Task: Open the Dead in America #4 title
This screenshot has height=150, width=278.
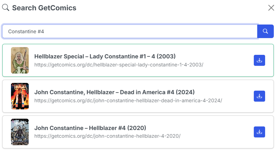Action: pyautogui.click(x=114, y=92)
